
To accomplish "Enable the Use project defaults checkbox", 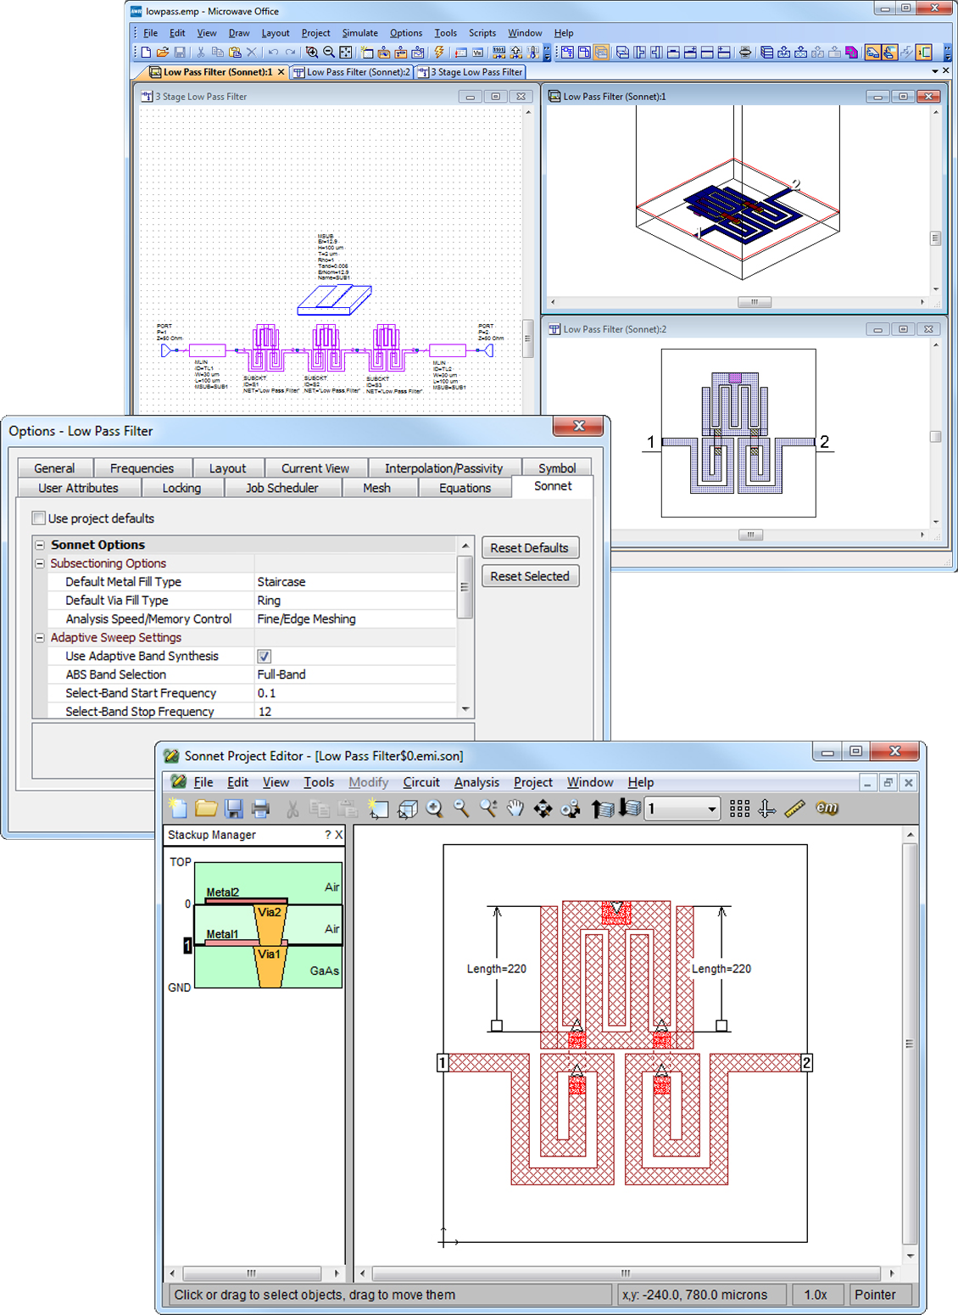I will 39,518.
